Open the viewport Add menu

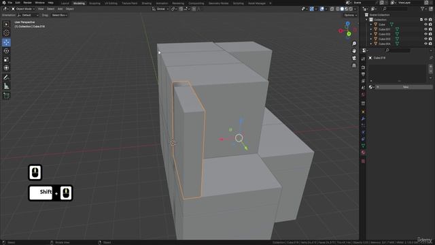point(60,9)
